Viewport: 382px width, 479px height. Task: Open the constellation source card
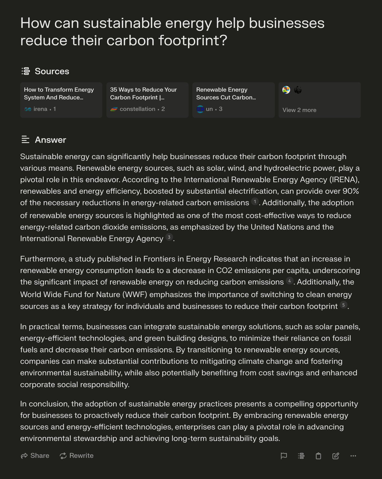[147, 100]
